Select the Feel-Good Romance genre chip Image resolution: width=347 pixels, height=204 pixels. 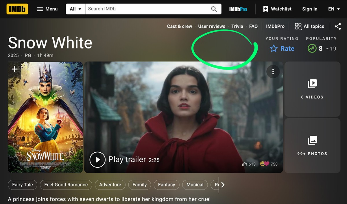click(66, 185)
